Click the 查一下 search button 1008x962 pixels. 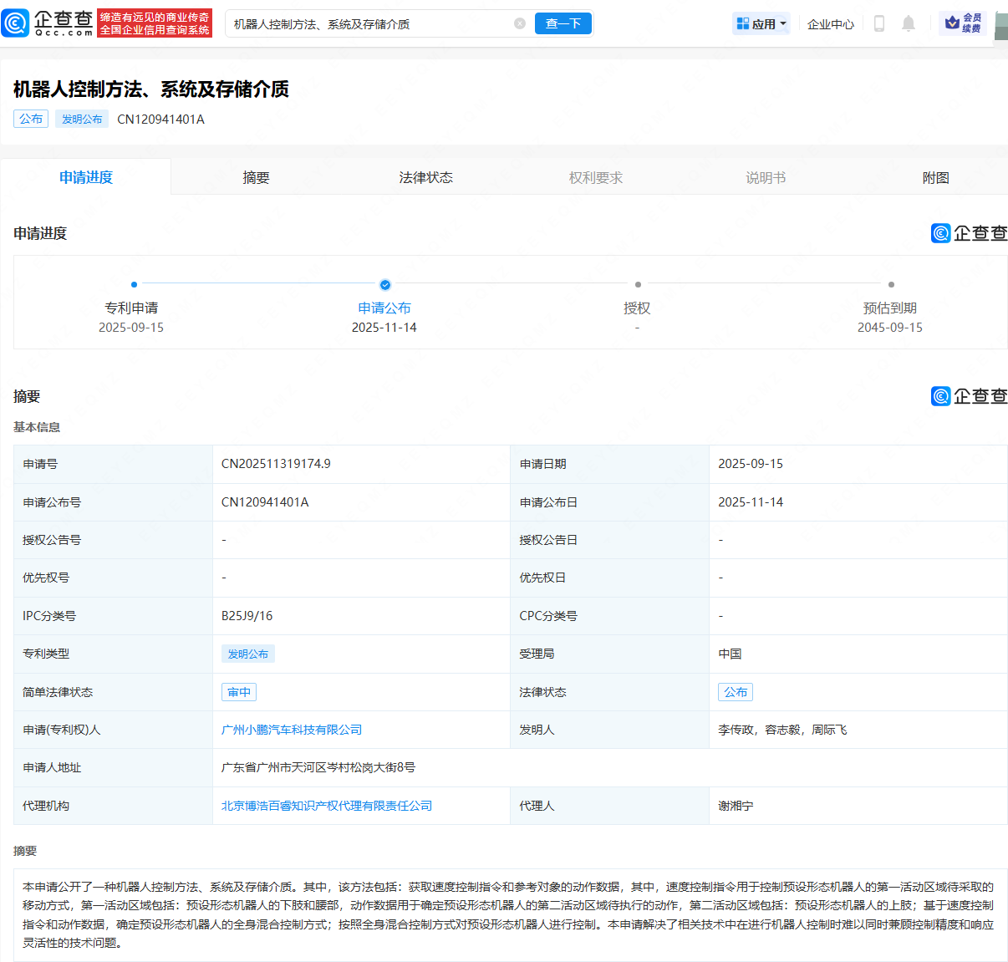[563, 23]
